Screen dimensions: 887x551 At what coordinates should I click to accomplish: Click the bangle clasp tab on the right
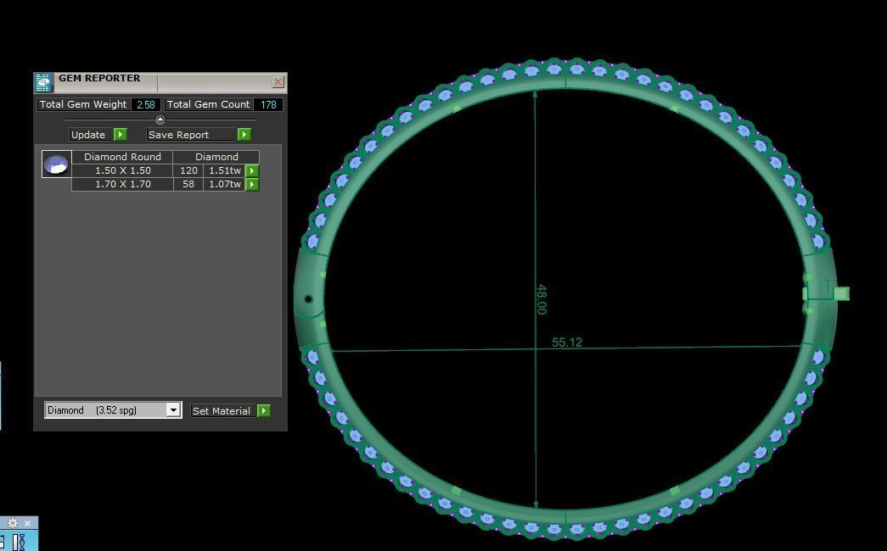click(x=840, y=293)
